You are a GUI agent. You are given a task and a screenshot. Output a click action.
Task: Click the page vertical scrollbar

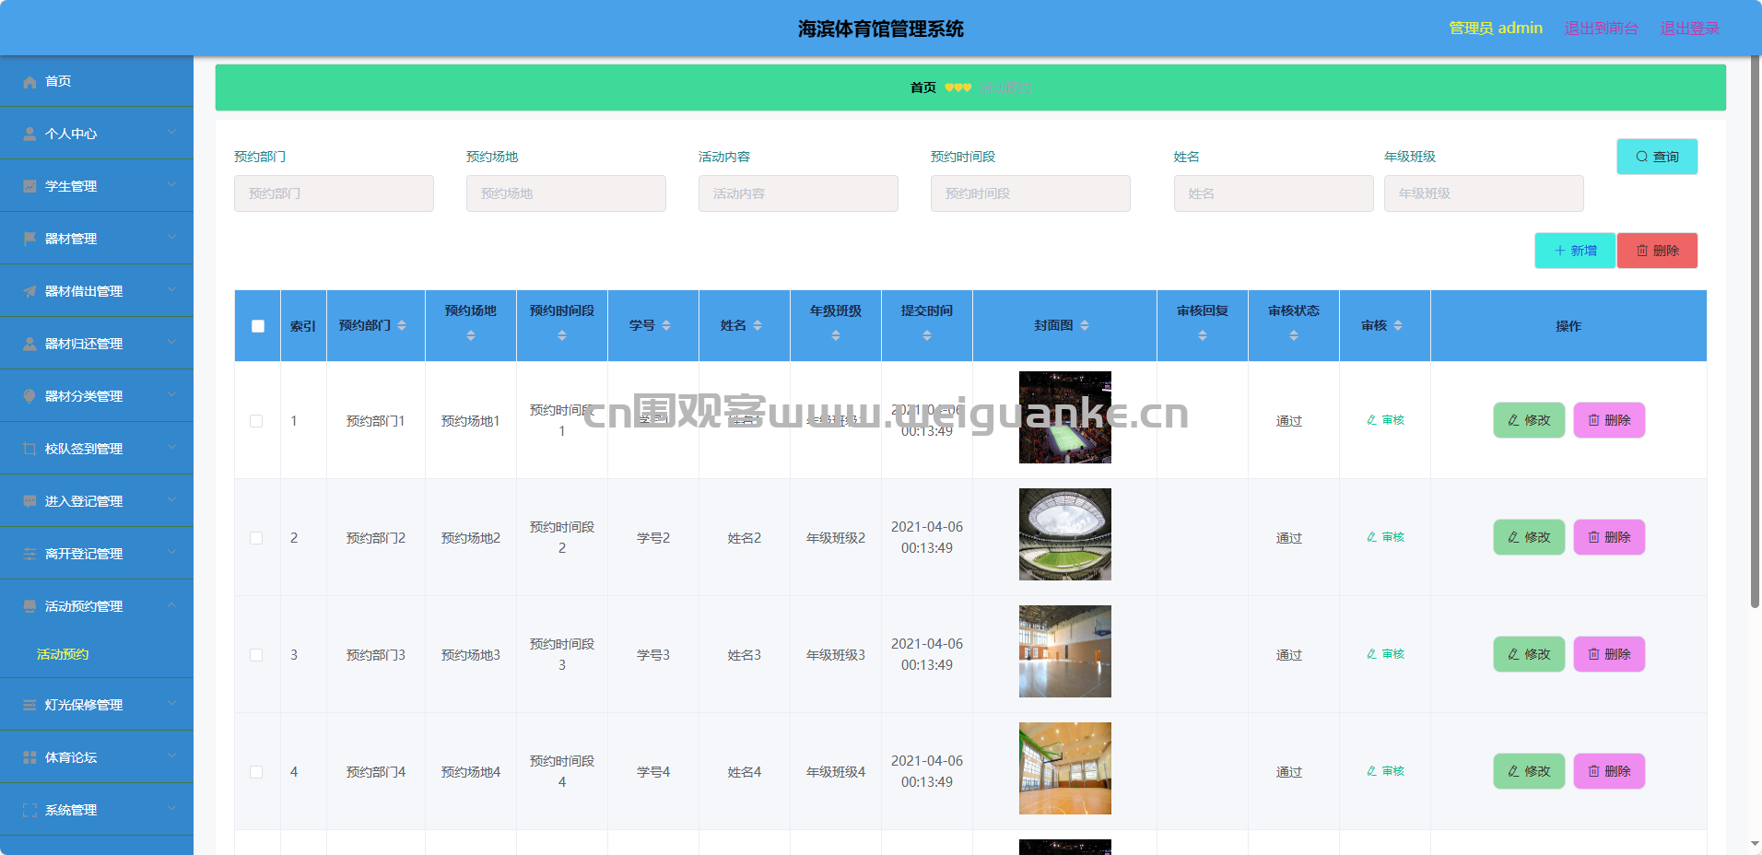[x=1755, y=332]
